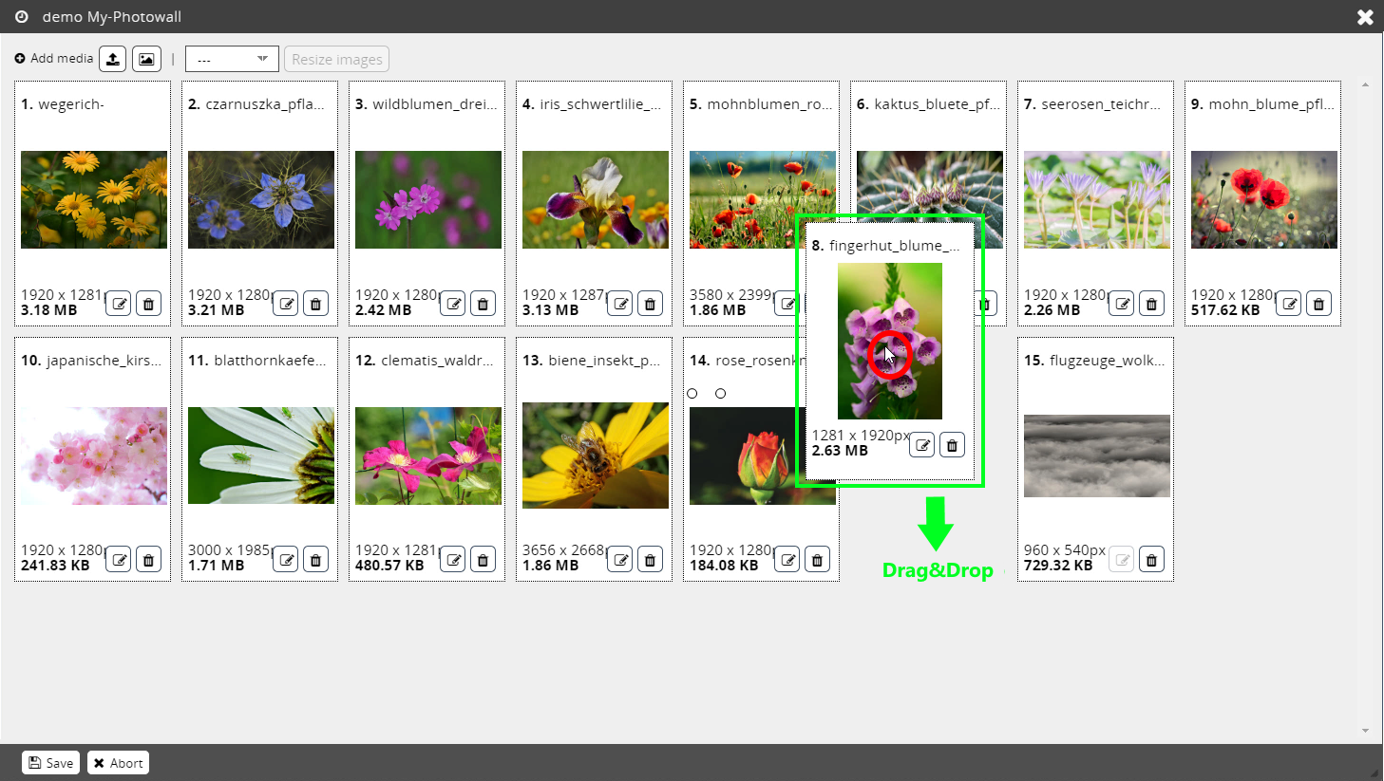Viewport: 1384px width, 781px height.
Task: Edit the wildblumen_drei... image
Action: [x=453, y=304]
